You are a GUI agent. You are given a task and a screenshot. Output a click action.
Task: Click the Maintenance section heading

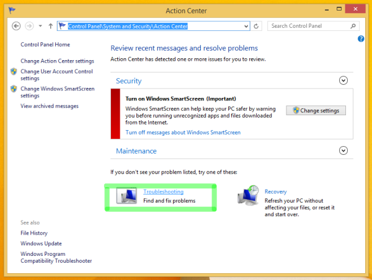click(136, 151)
